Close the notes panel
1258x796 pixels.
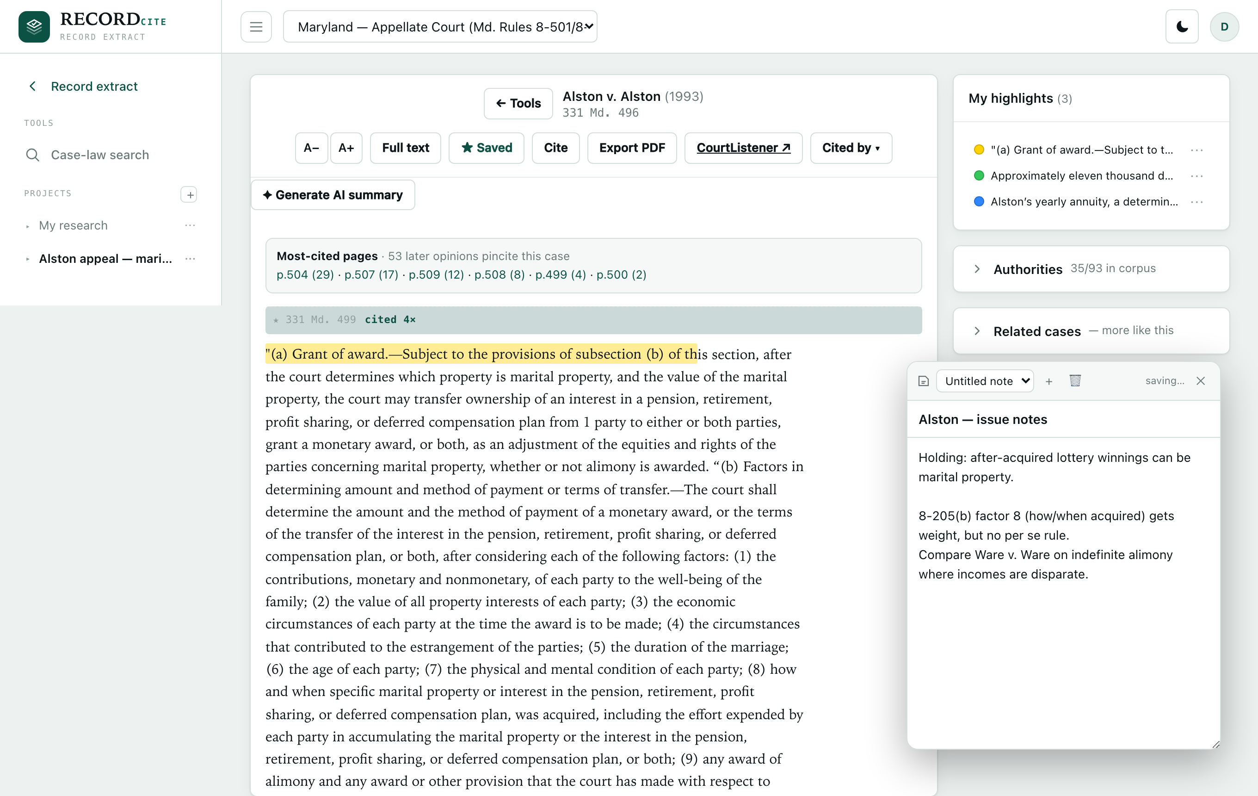pyautogui.click(x=1201, y=381)
